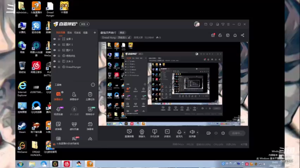Open the DREAD HUNGER folder on desktop
Viewport: 300px width, 168px height.
pos(36,149)
